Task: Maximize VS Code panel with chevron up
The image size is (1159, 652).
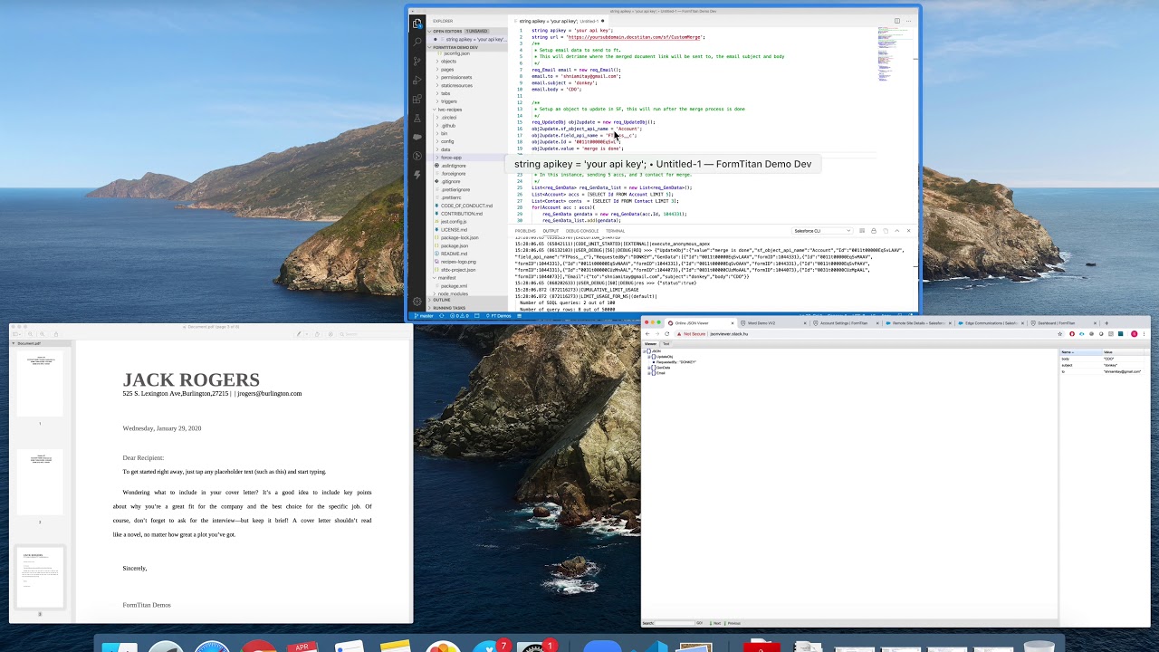Action: [897, 231]
